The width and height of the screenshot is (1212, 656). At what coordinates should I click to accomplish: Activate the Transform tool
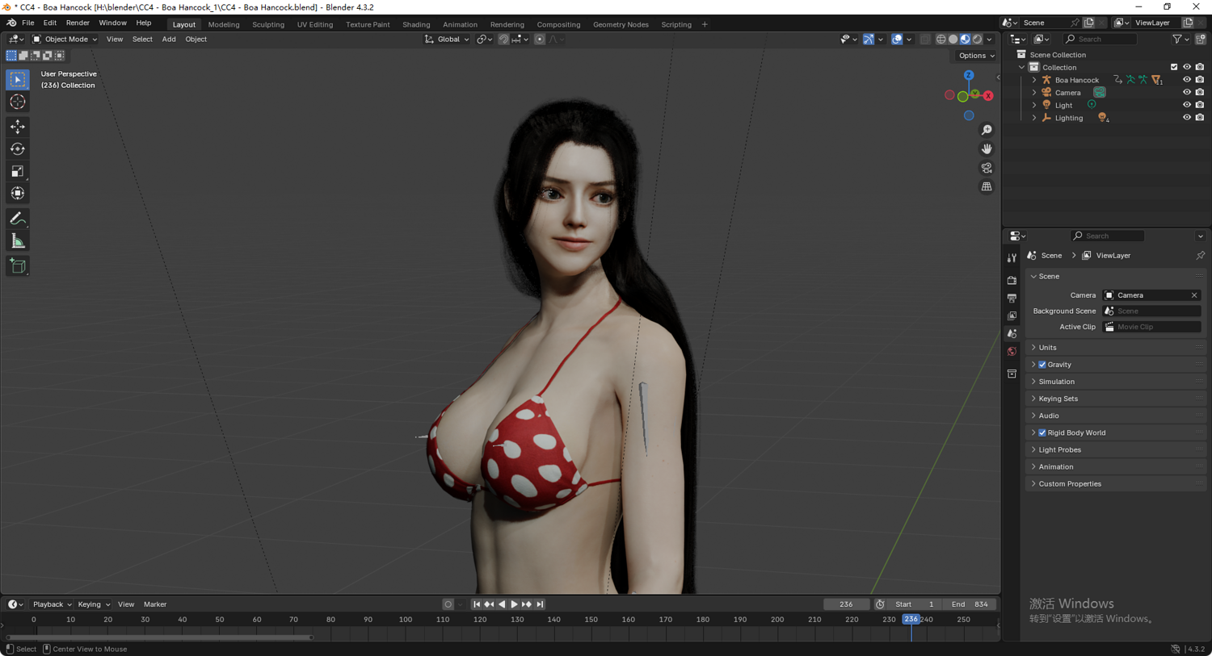click(x=18, y=193)
